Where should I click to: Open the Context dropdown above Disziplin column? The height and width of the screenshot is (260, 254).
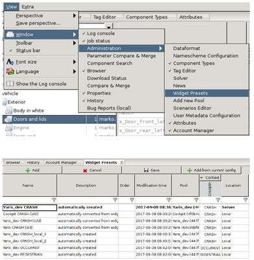click(210, 177)
